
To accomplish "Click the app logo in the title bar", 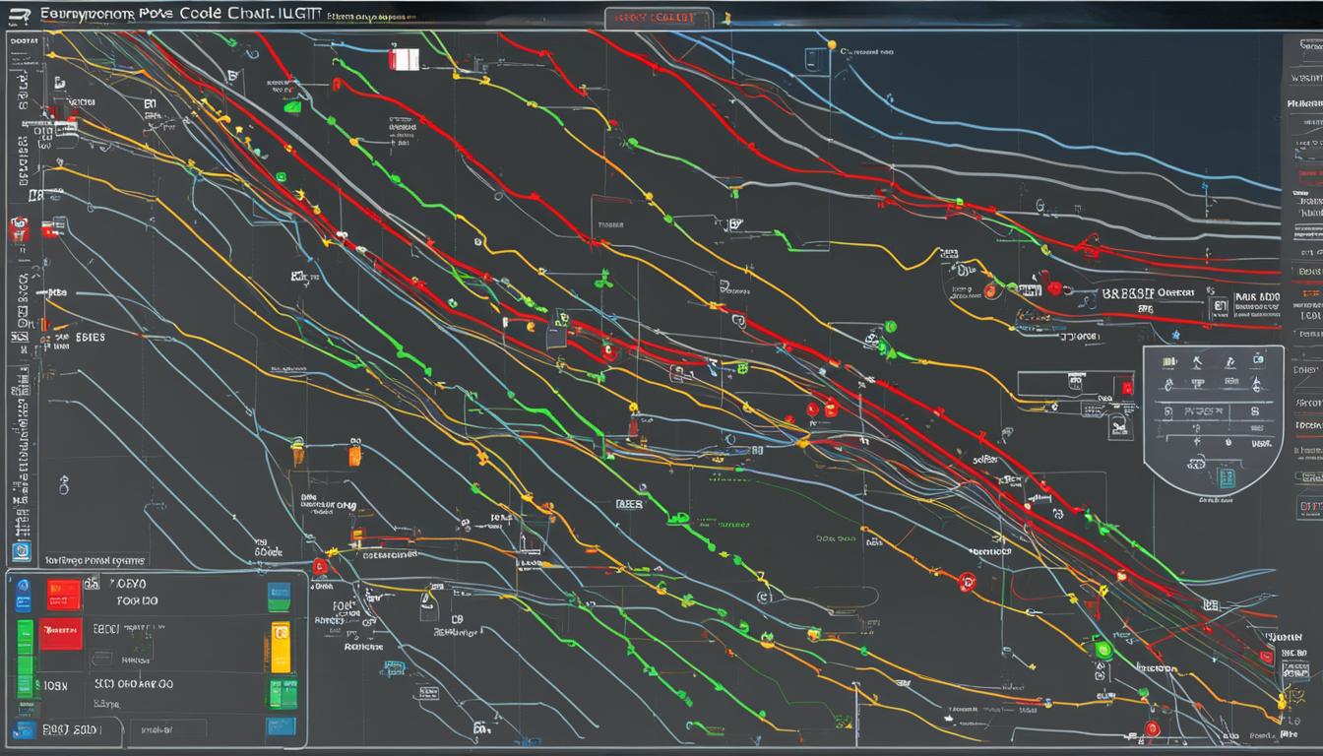I will (21, 15).
